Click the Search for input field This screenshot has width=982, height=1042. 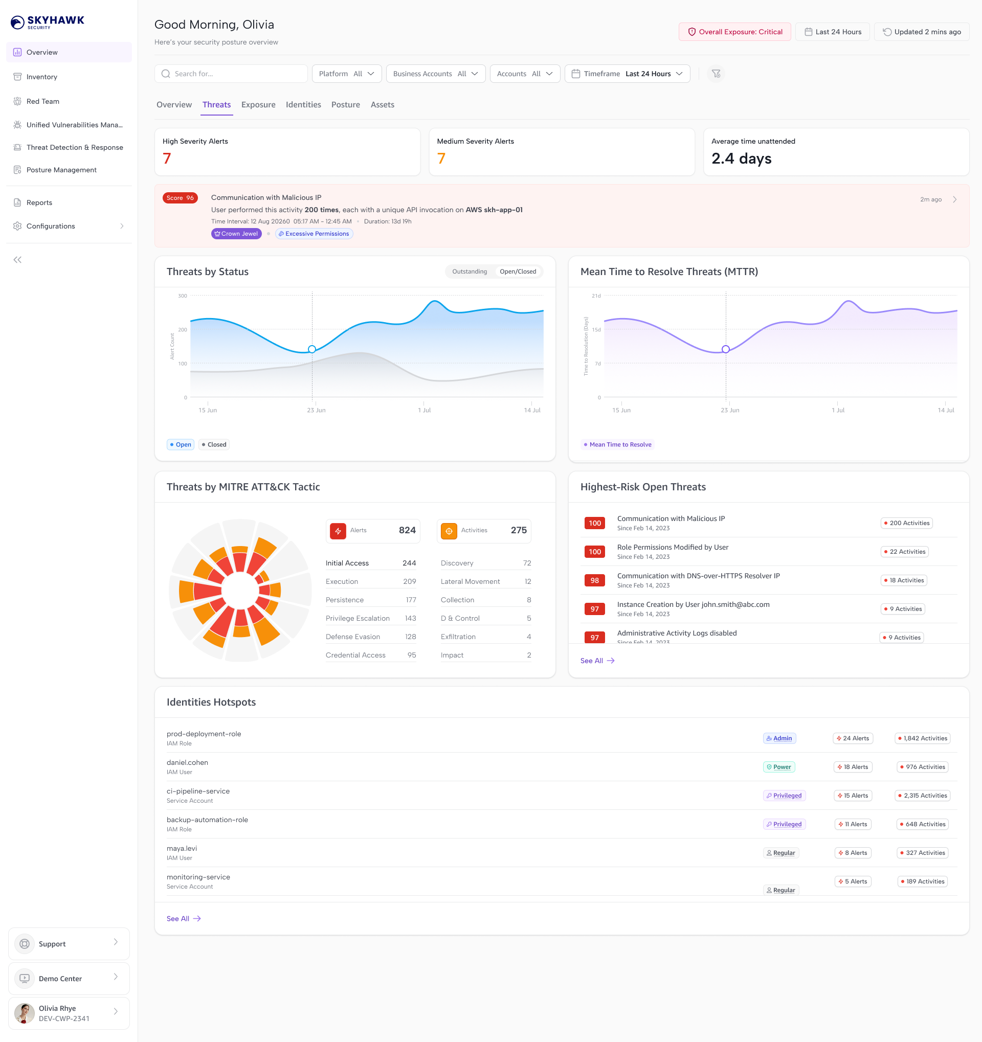click(231, 74)
